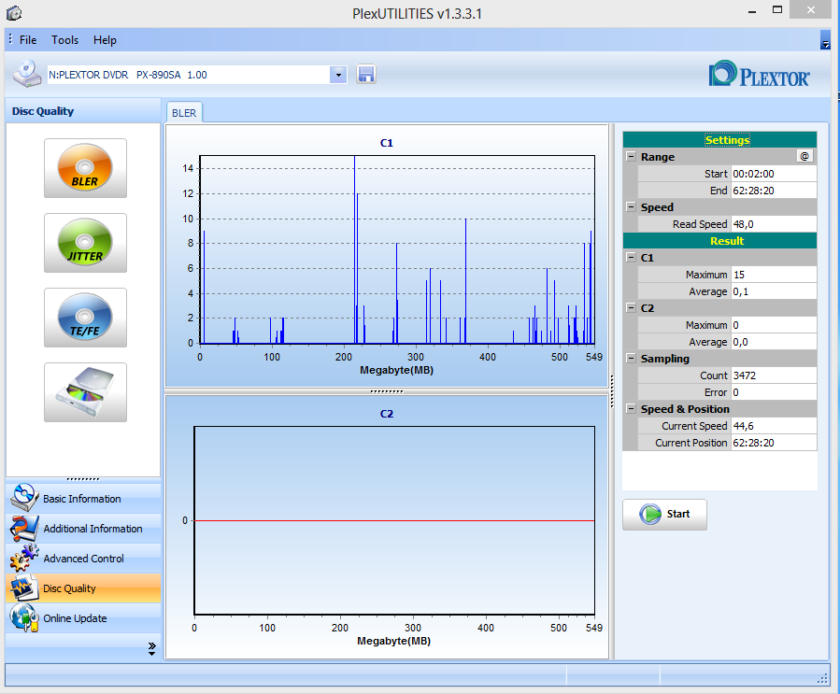Collapse the C2 result group
The width and height of the screenshot is (840, 694).
(631, 307)
